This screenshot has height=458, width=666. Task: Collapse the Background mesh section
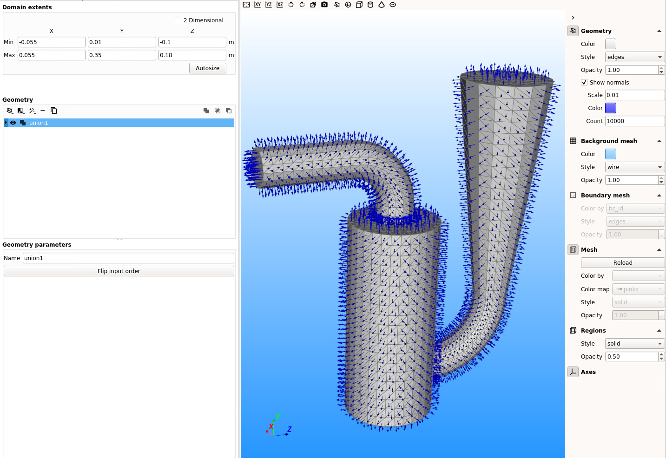pyautogui.click(x=659, y=141)
